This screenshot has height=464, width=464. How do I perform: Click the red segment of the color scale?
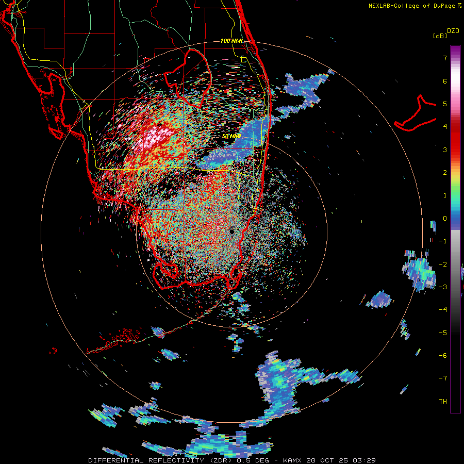[455, 139]
